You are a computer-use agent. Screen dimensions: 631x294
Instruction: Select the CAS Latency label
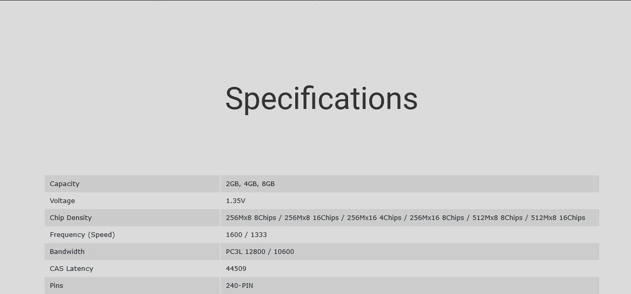(71, 269)
